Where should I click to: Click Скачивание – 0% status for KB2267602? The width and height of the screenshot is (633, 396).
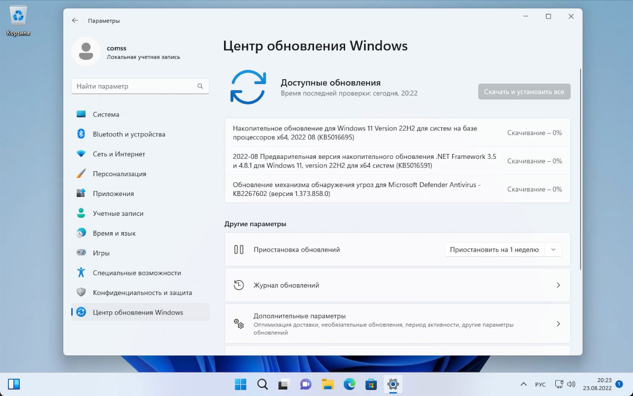click(x=534, y=189)
